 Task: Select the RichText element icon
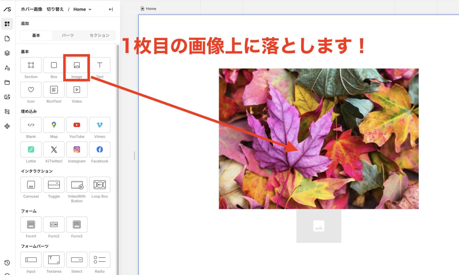tap(54, 90)
